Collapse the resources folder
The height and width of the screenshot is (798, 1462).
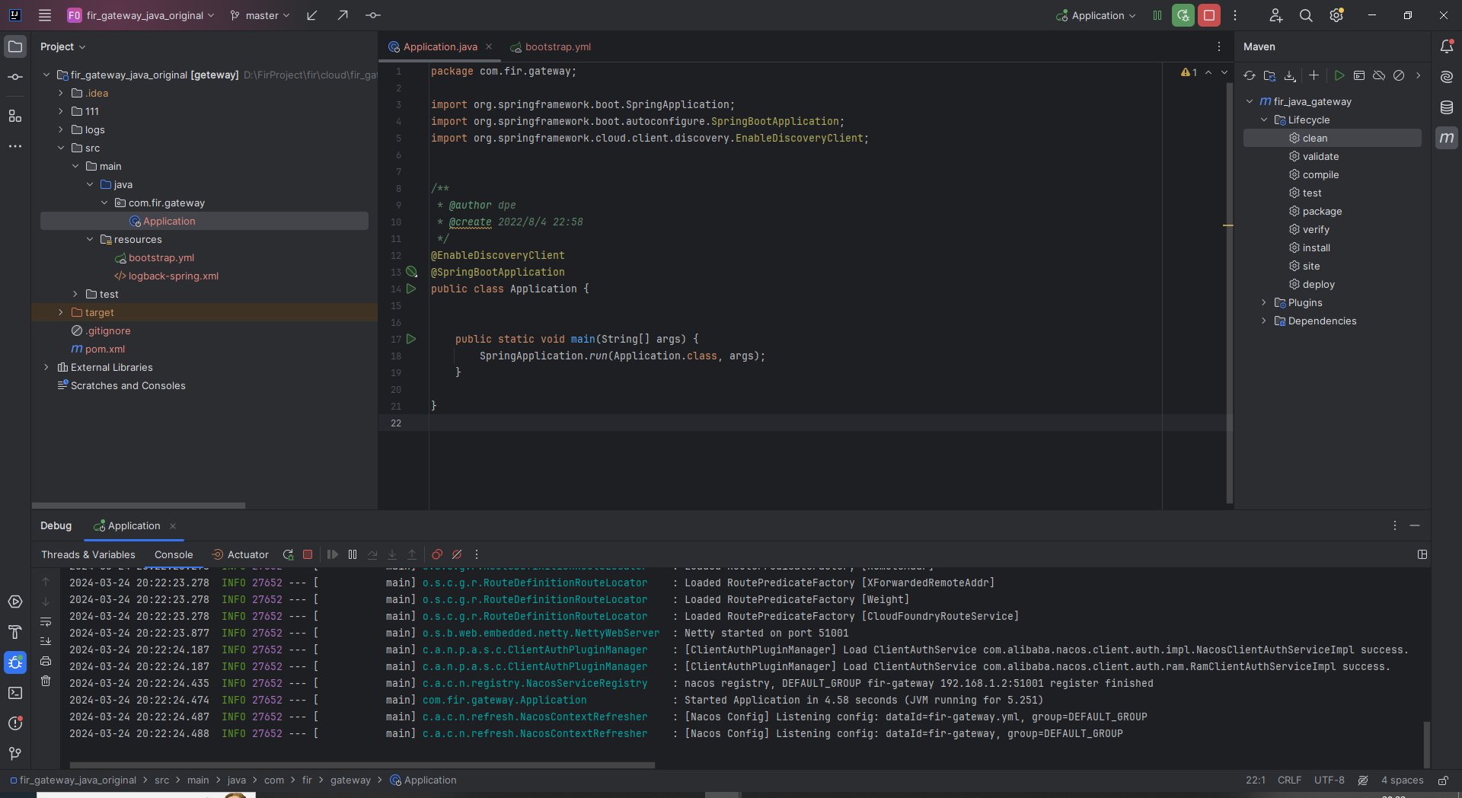coord(90,239)
